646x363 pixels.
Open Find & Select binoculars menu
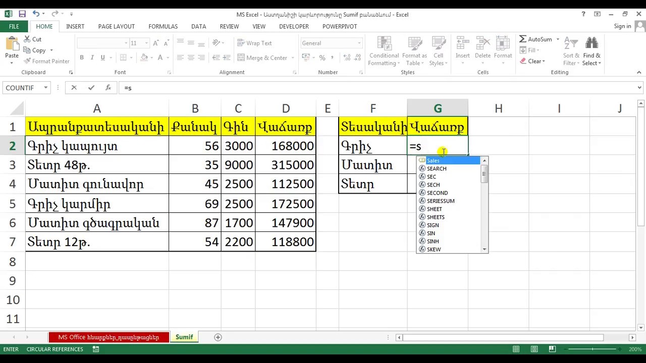point(591,51)
